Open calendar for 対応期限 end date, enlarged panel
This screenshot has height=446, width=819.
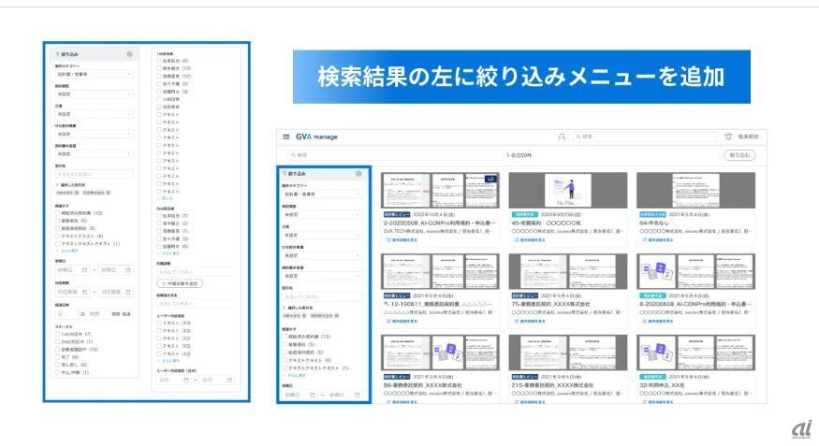click(x=128, y=292)
